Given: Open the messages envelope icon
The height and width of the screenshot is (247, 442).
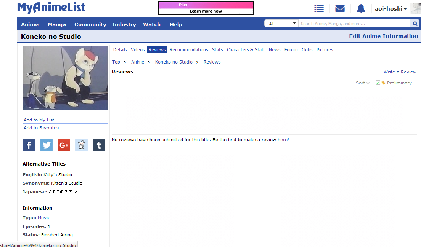Looking at the screenshot, I should [x=340, y=9].
